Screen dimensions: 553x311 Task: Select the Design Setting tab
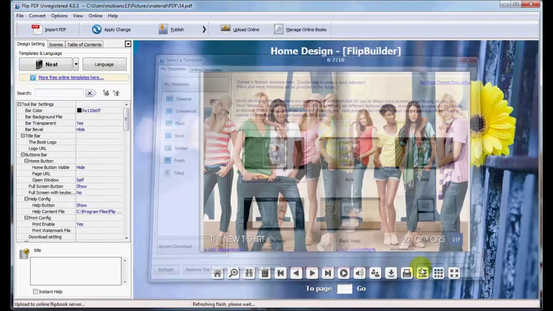pyautogui.click(x=31, y=44)
